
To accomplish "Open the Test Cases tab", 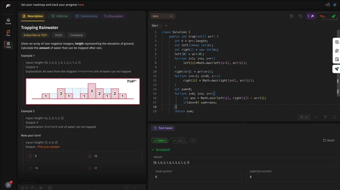I will coord(163,128).
